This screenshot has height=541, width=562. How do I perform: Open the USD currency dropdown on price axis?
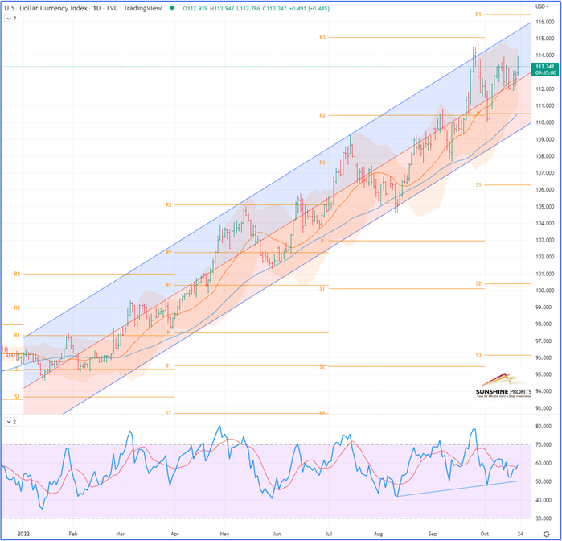click(x=544, y=6)
